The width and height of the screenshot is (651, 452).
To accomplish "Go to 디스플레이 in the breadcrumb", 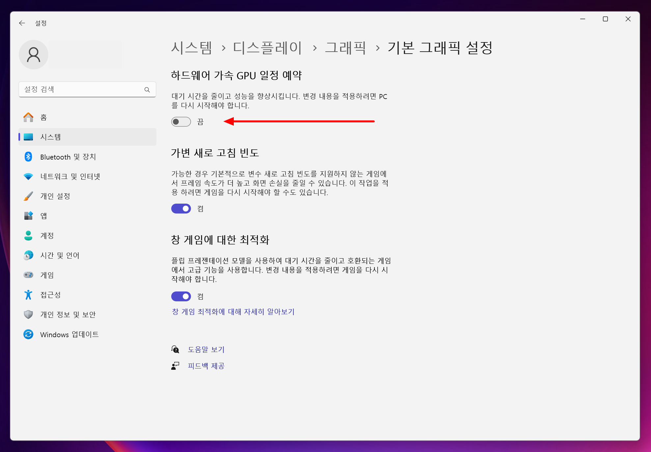I will [x=267, y=48].
